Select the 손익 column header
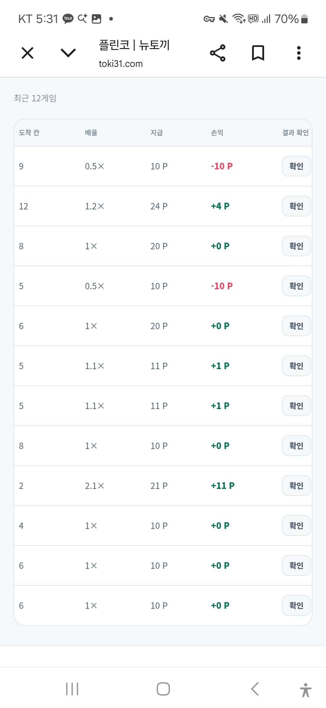This screenshot has height=708, width=326. pyautogui.click(x=217, y=133)
